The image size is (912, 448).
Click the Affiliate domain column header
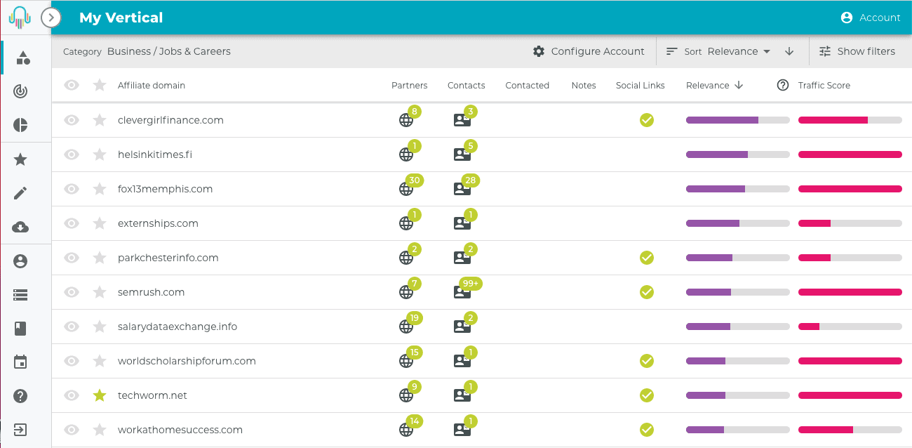click(x=152, y=85)
